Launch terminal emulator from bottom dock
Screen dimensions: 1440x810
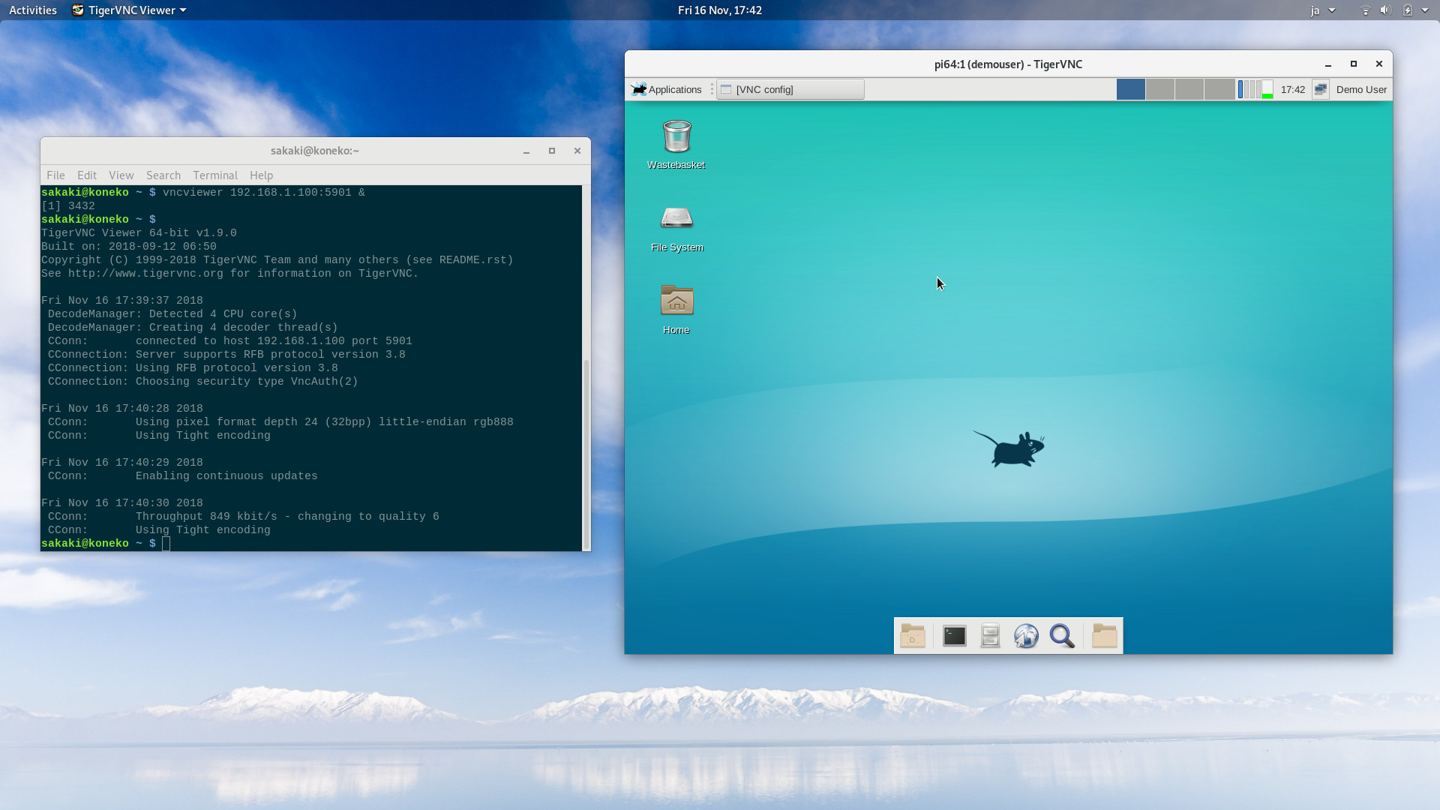pos(954,636)
